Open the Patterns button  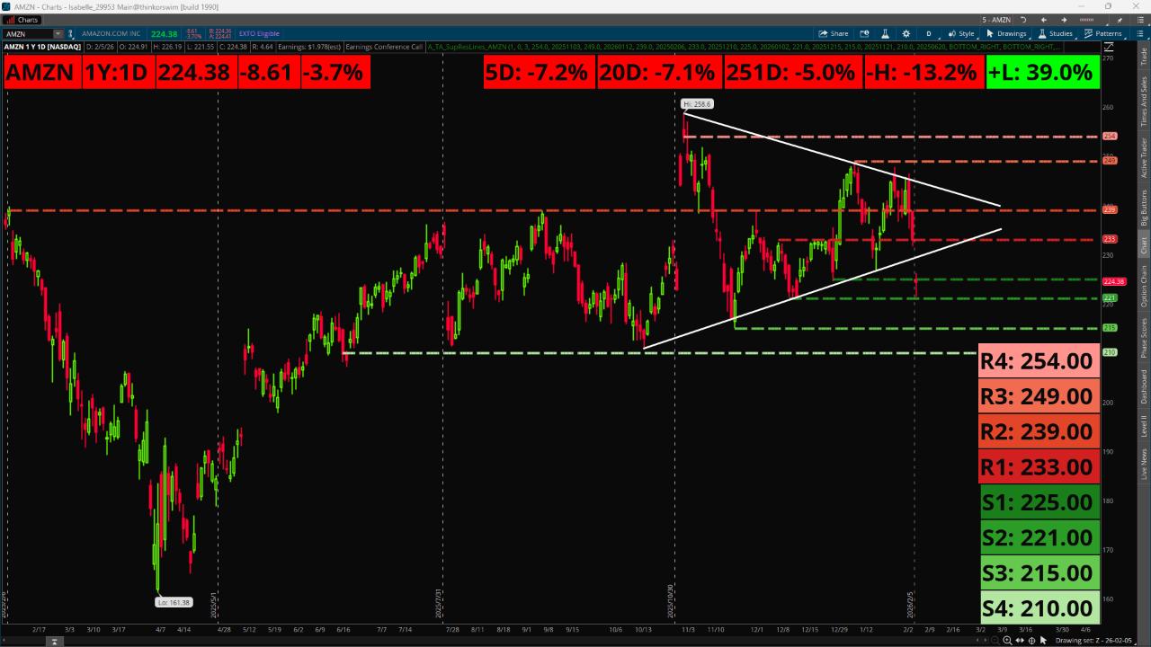click(x=1104, y=33)
